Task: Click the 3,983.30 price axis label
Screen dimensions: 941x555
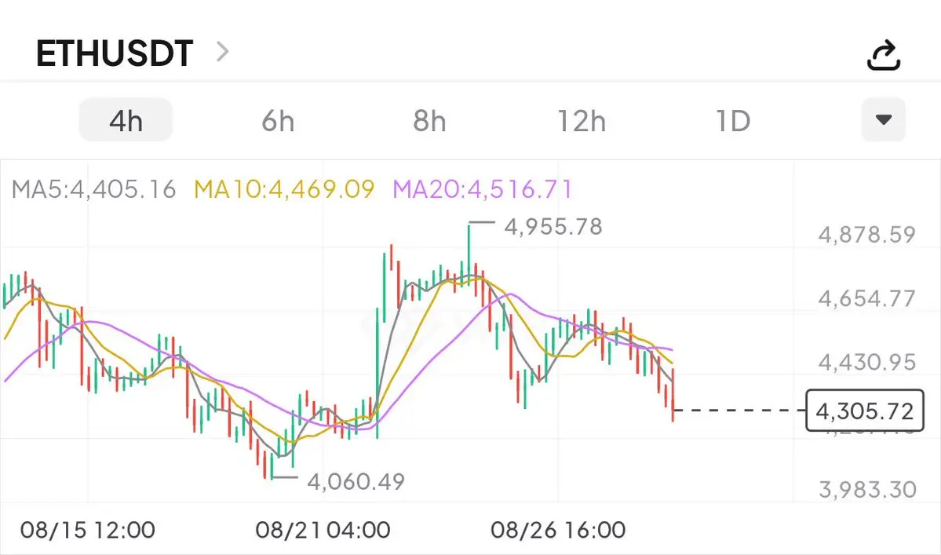Action: pos(868,490)
